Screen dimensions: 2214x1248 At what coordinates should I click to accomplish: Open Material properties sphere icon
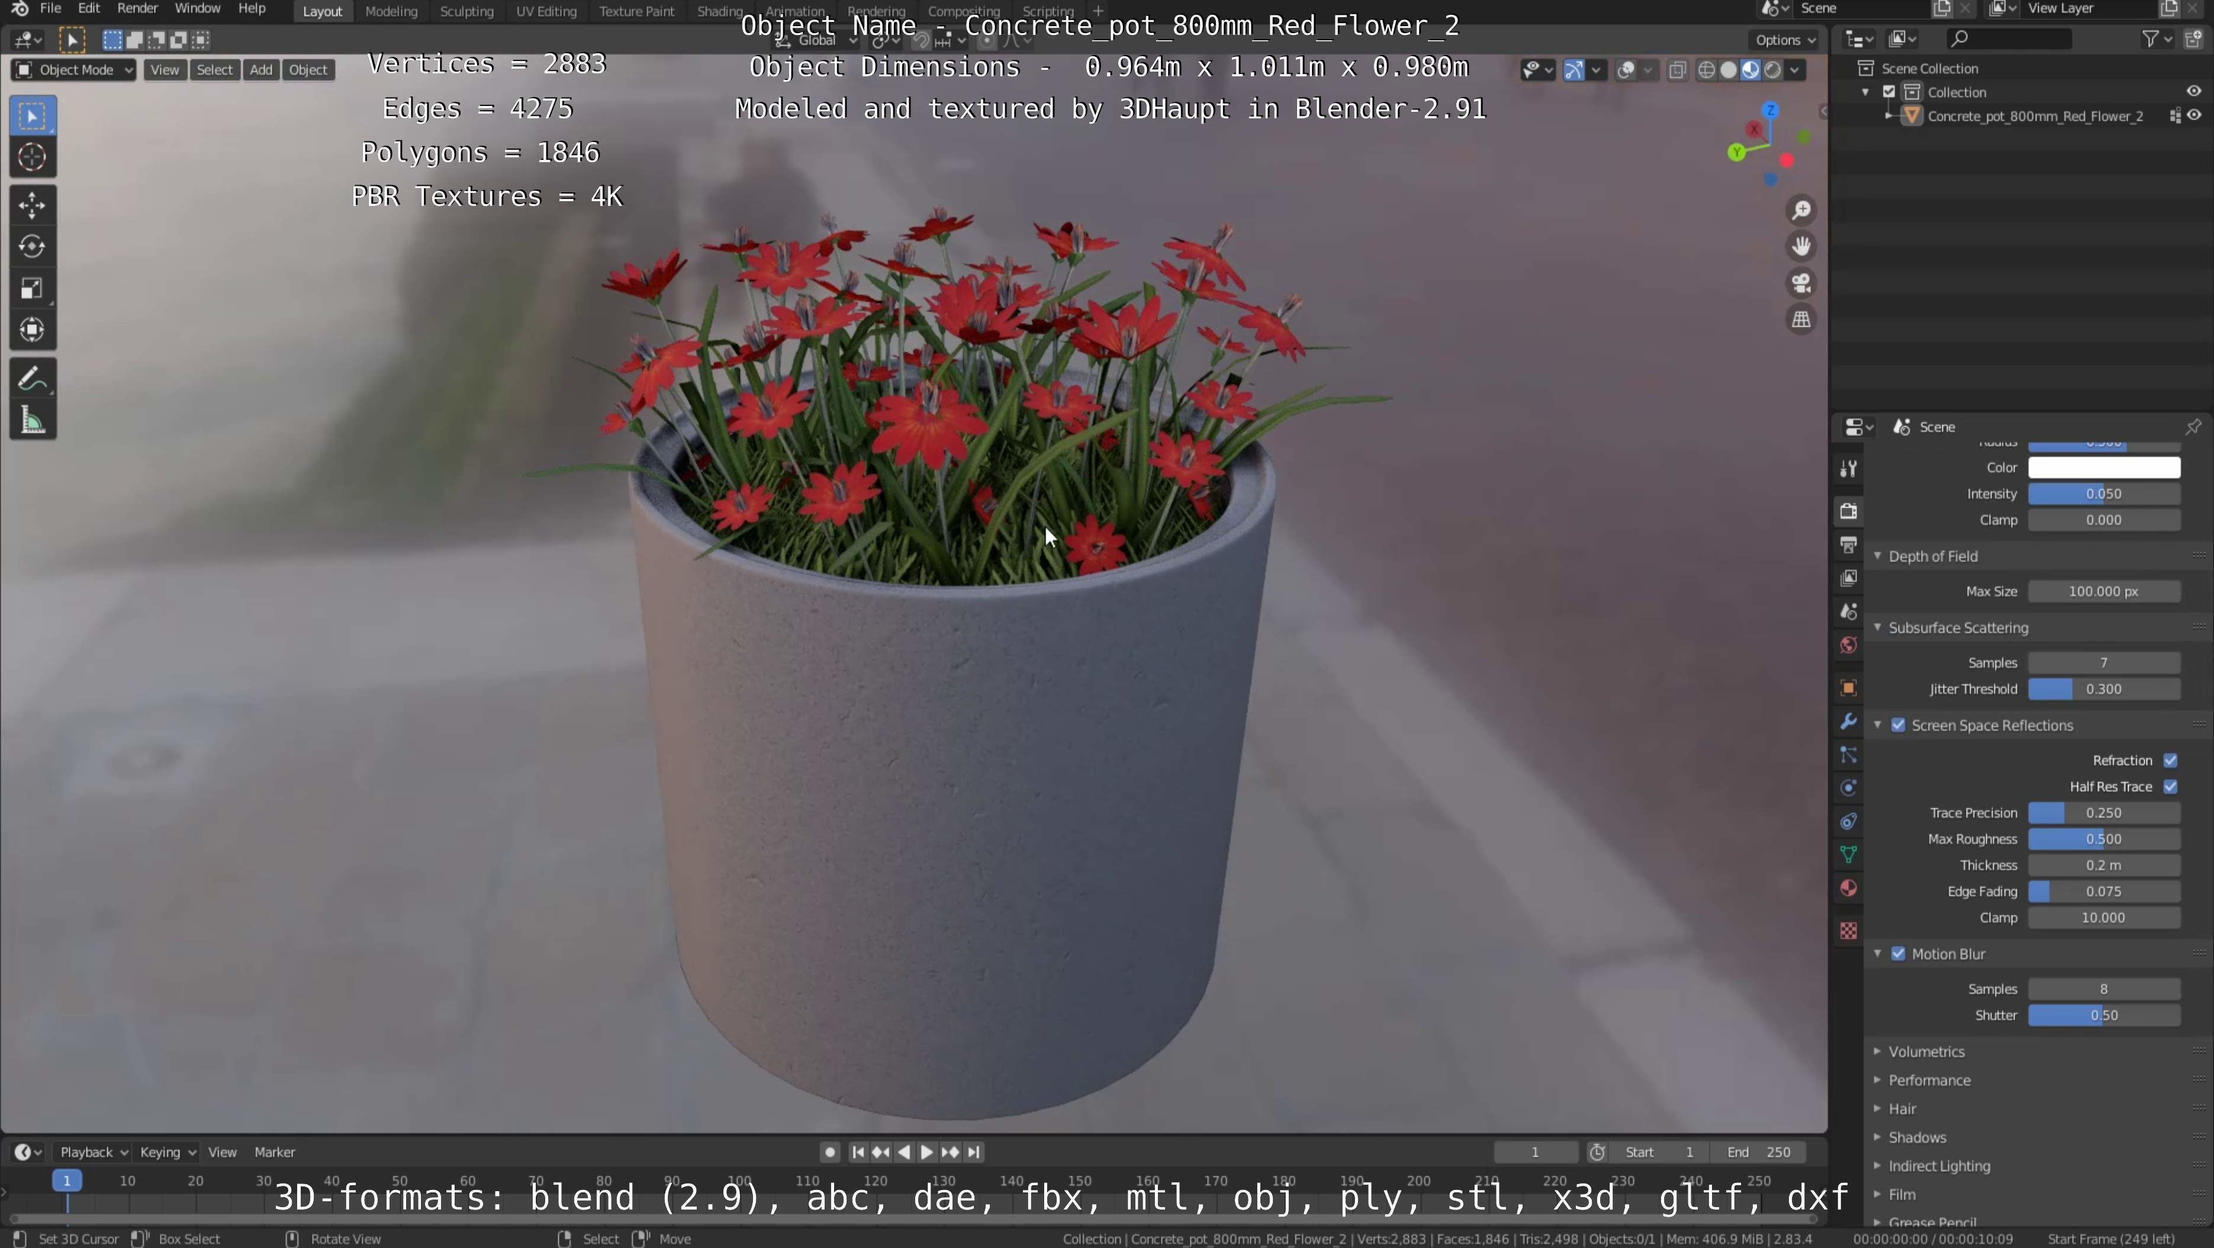[1849, 888]
